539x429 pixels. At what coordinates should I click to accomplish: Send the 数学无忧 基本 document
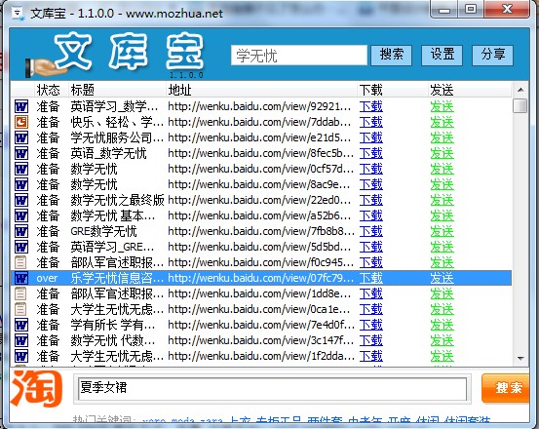click(443, 215)
